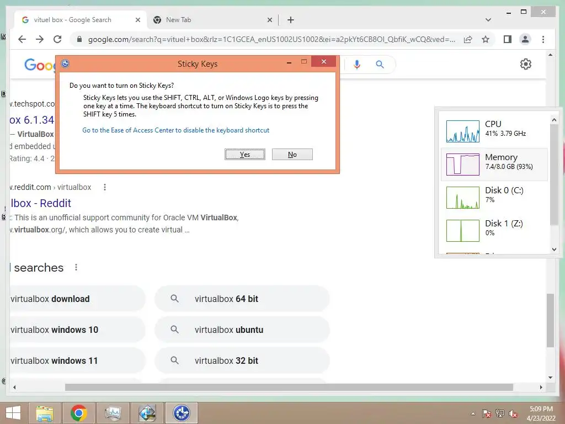
Task: Open Chrome tab search dropdown
Action: click(488, 20)
